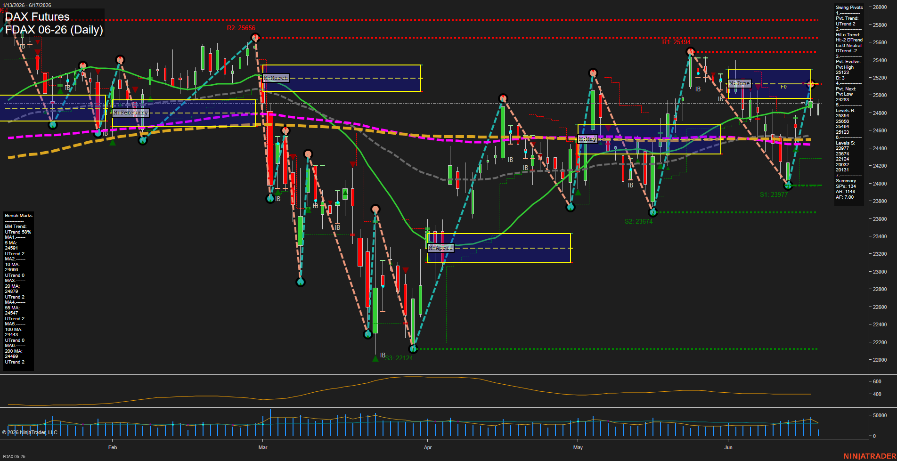The image size is (897, 461).
Task: Click the M:June monthly range label
Action: pyautogui.click(x=739, y=83)
